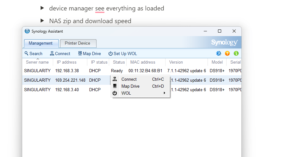Click IP address 169.254.221.148 cell
Screen dimensions: 293x157
coord(70,80)
